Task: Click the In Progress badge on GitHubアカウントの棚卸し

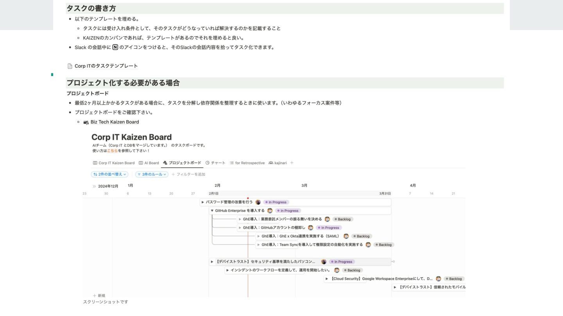Action: click(x=329, y=227)
